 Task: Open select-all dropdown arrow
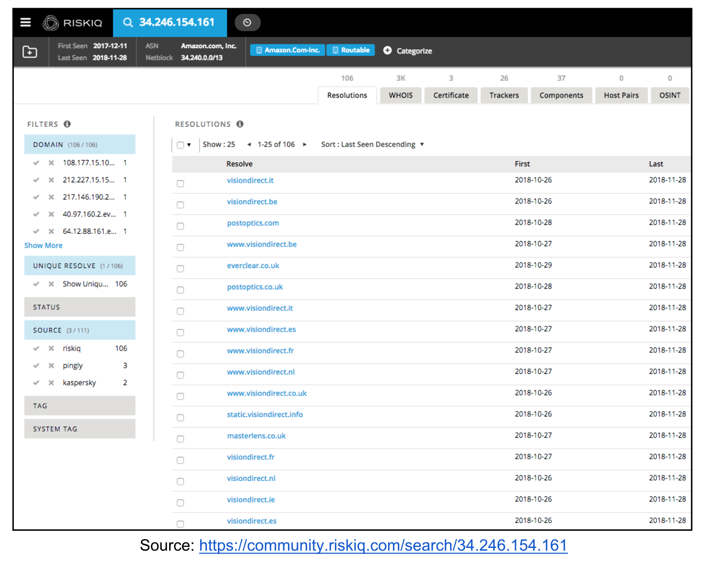tap(189, 145)
